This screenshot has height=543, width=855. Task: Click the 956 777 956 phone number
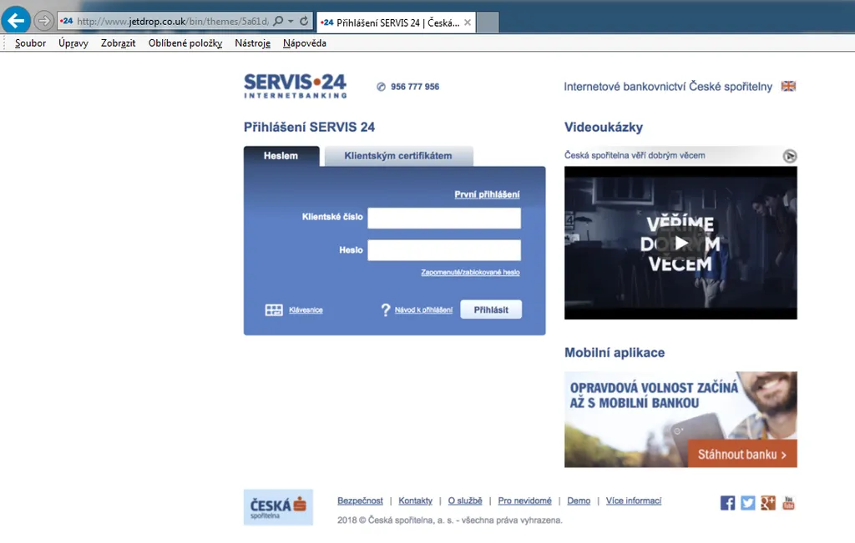click(415, 87)
